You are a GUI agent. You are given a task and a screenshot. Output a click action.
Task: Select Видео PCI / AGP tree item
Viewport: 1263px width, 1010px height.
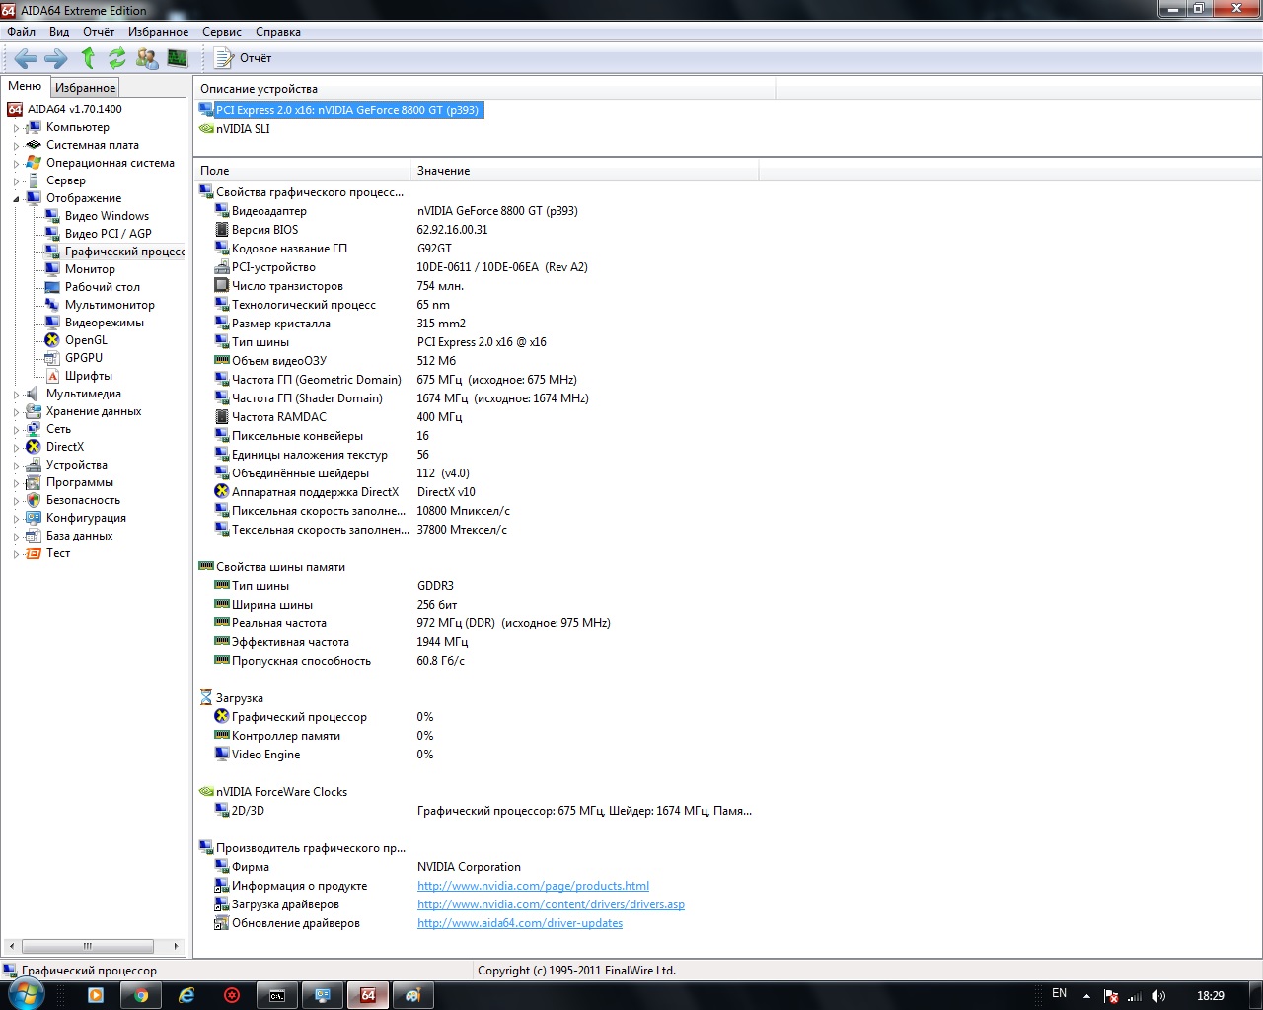(x=109, y=234)
